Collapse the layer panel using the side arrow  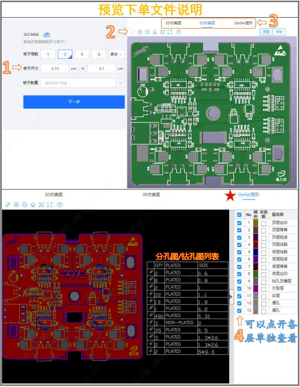pyautogui.click(x=231, y=296)
